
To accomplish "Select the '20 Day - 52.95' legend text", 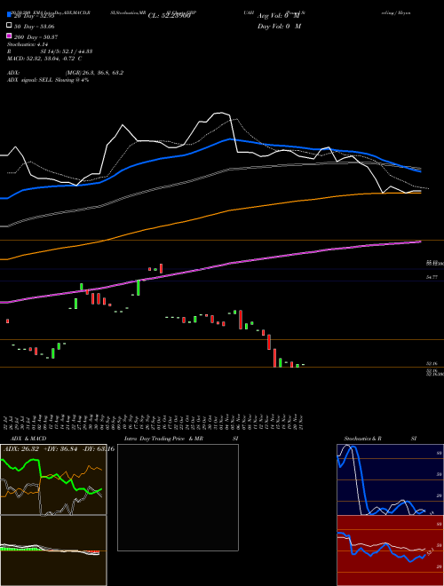I will [x=34, y=16].
